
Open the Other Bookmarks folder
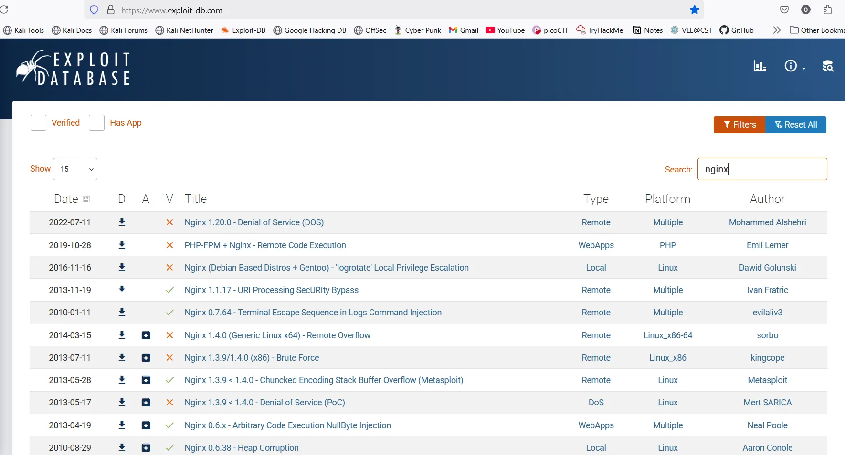(x=817, y=30)
